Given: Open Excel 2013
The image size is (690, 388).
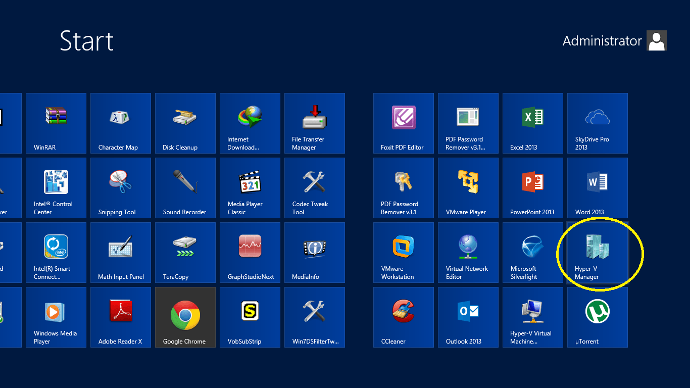Looking at the screenshot, I should coord(532,123).
